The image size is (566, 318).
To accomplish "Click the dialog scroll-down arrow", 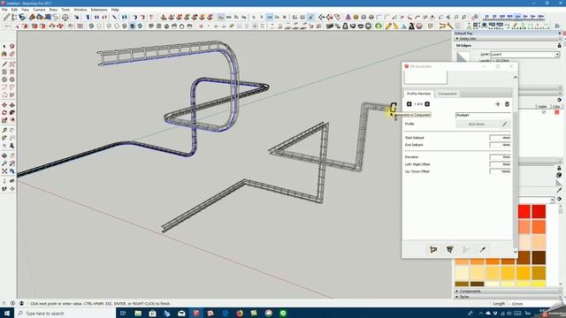I will click(515, 252).
